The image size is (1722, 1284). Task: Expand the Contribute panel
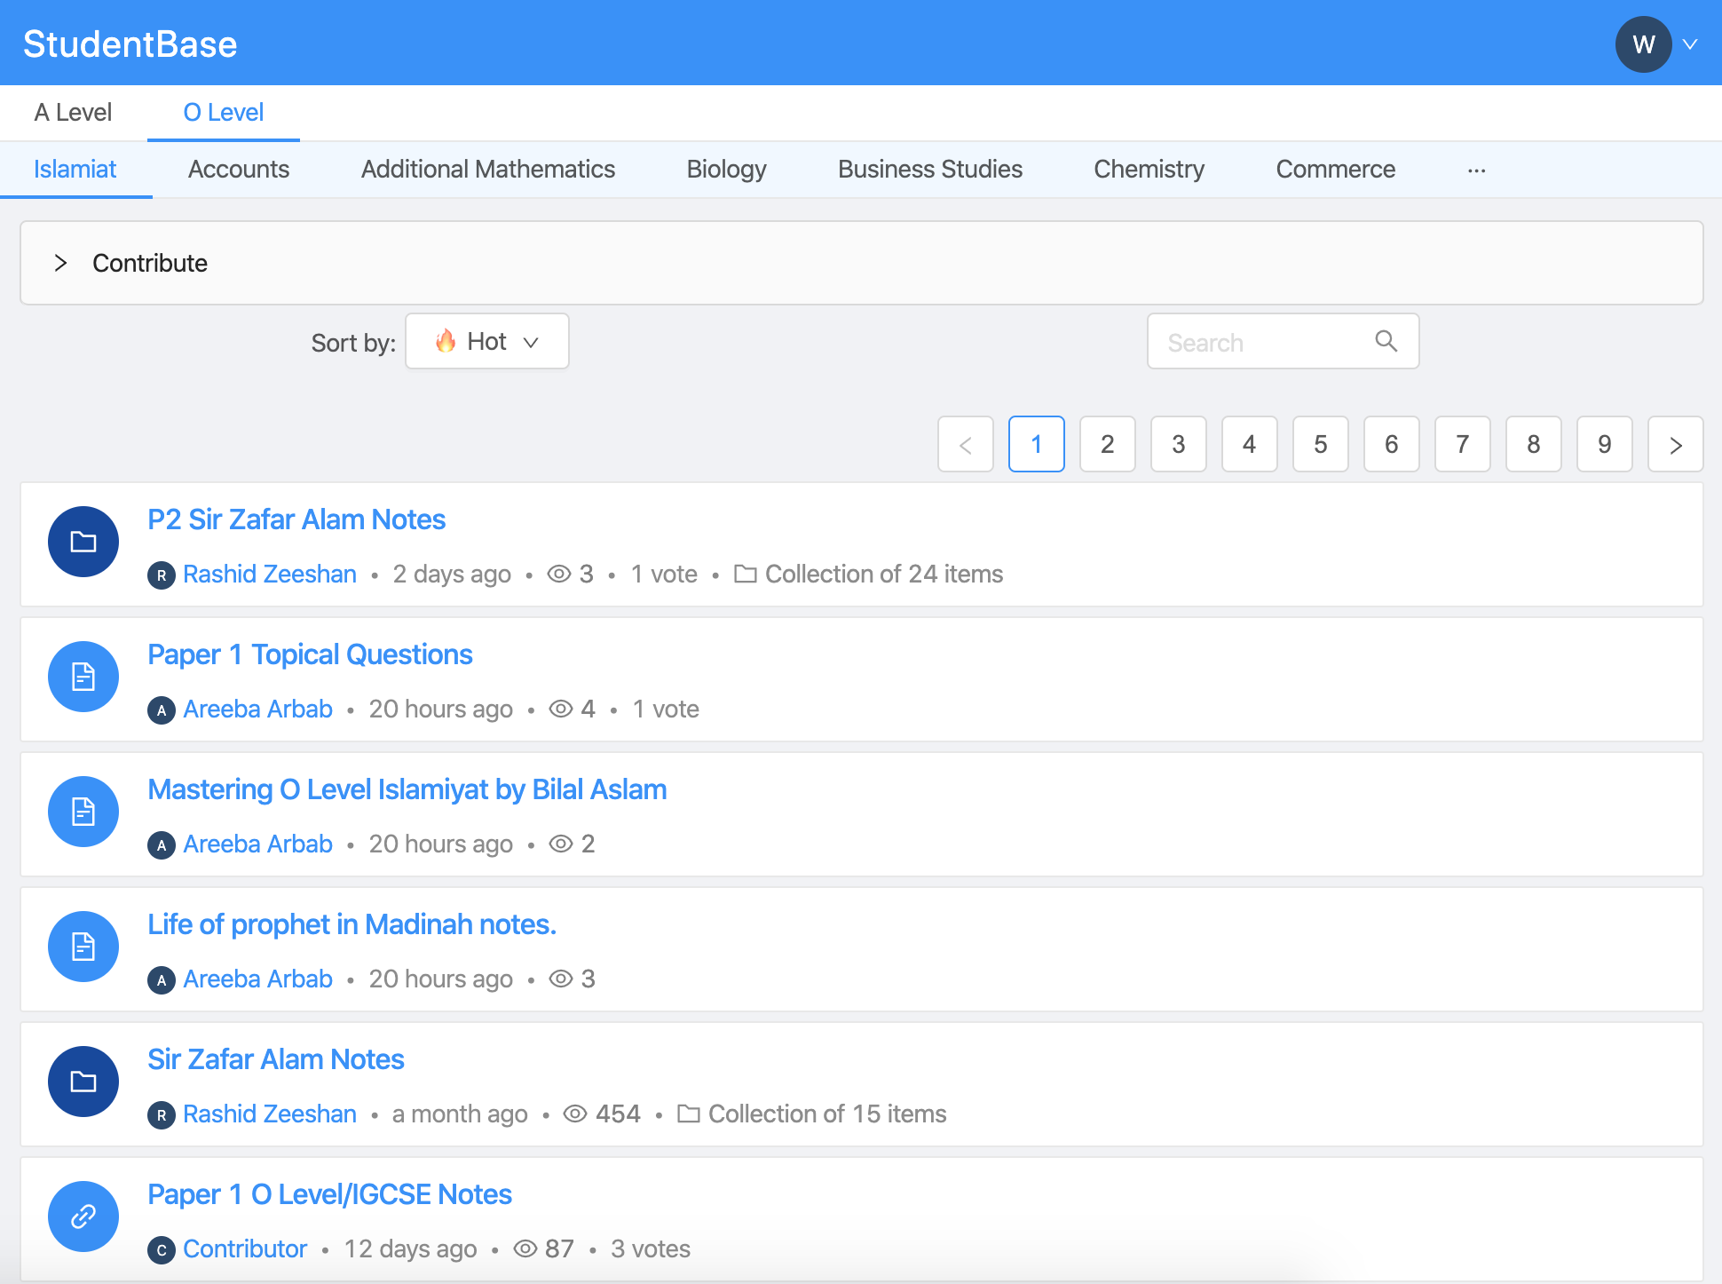point(60,263)
